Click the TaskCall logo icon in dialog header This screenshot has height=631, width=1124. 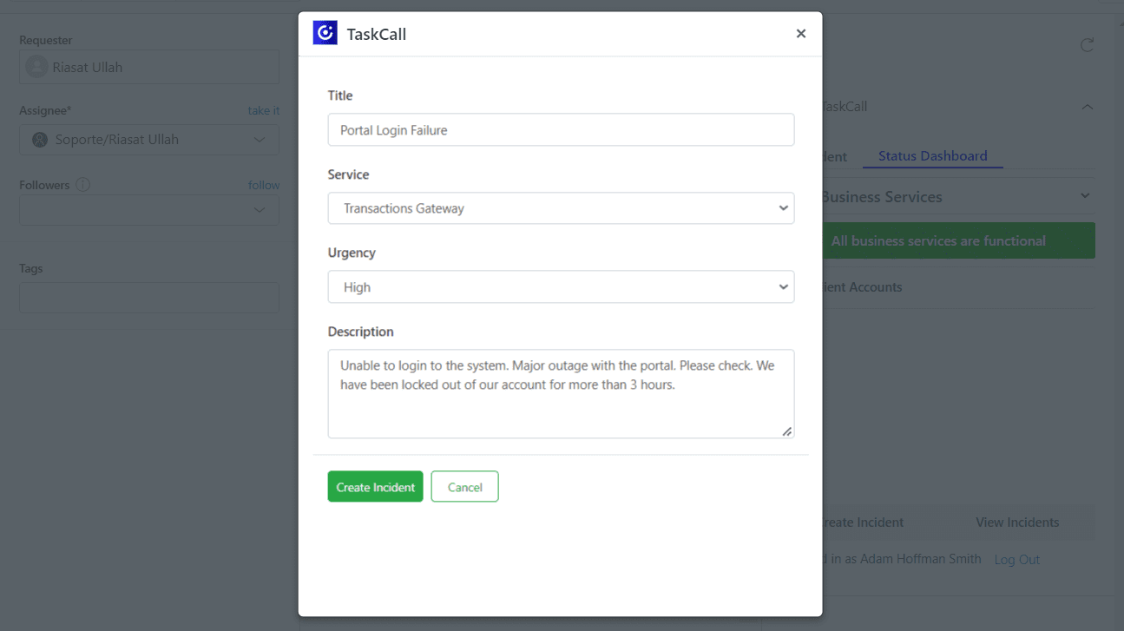point(325,33)
